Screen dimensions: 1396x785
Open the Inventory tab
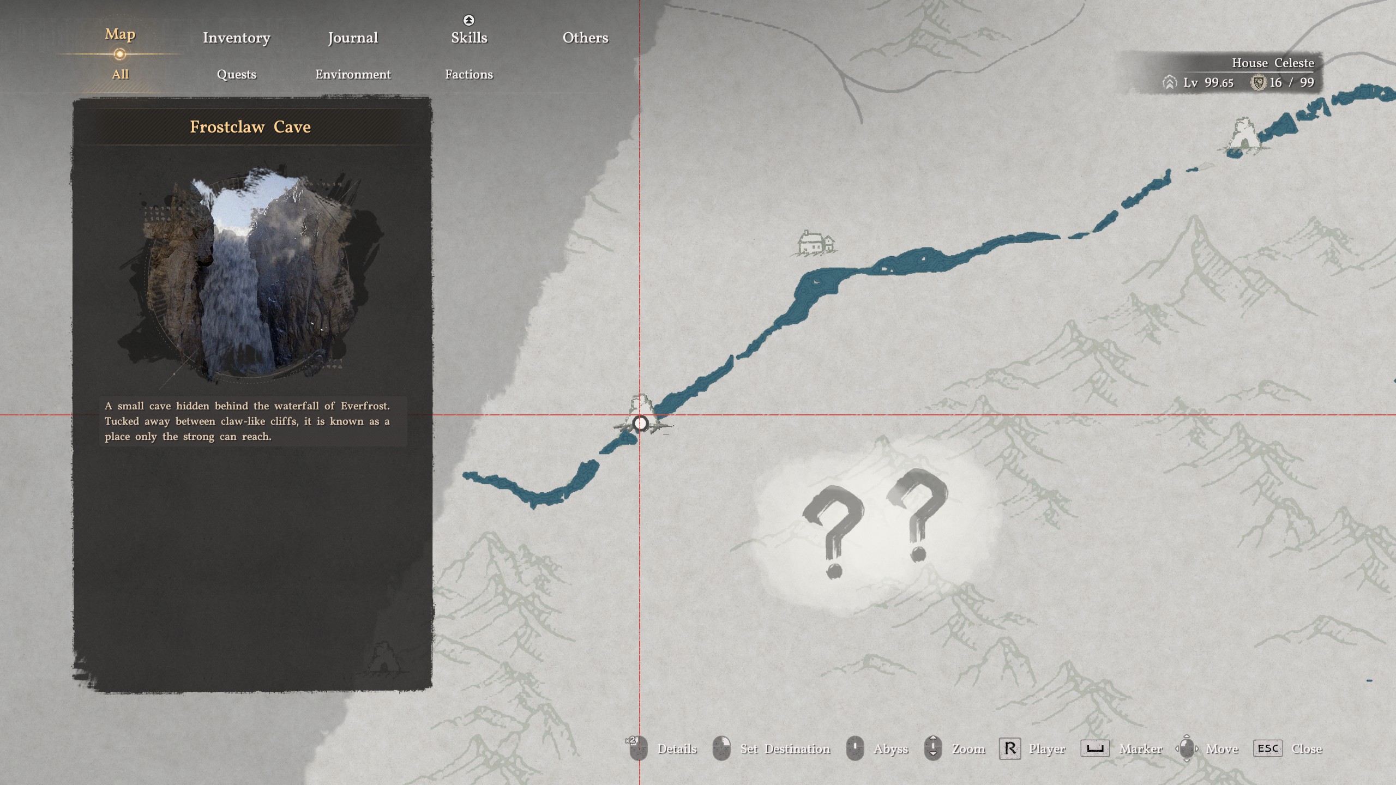pos(237,38)
